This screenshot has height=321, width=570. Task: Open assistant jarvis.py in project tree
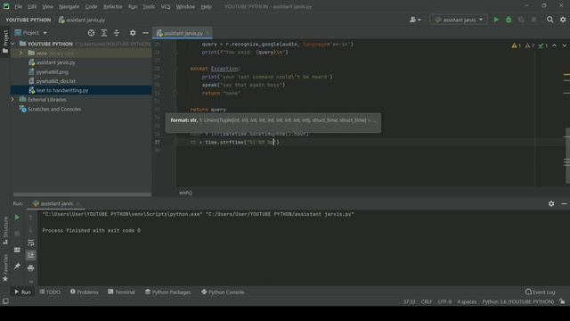(55, 62)
